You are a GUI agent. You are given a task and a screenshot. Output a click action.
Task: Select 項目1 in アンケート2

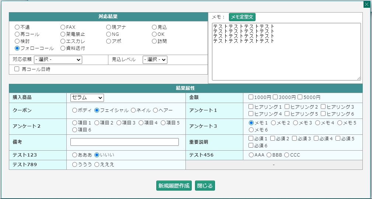(75, 123)
